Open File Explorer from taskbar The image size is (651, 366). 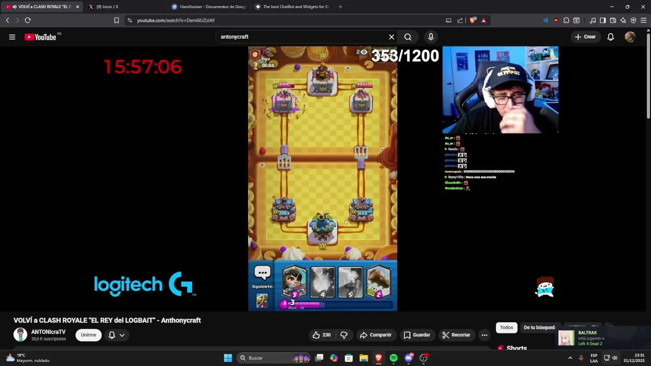coord(364,358)
